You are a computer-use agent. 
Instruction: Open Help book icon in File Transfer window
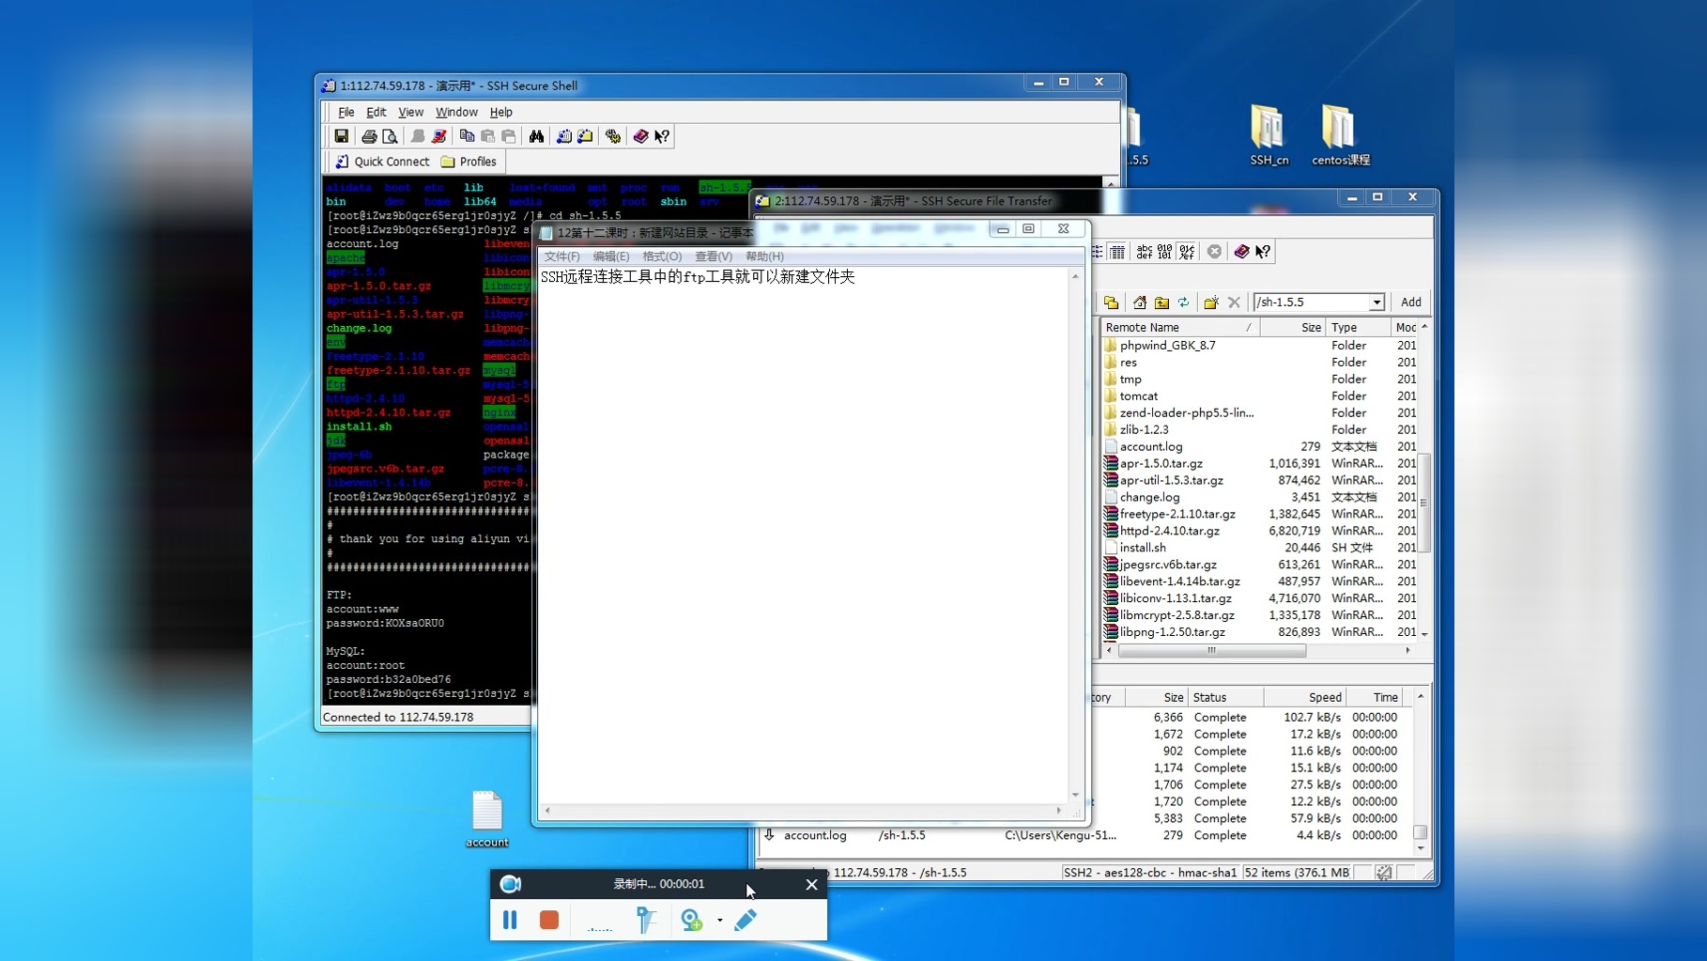pyautogui.click(x=1241, y=252)
